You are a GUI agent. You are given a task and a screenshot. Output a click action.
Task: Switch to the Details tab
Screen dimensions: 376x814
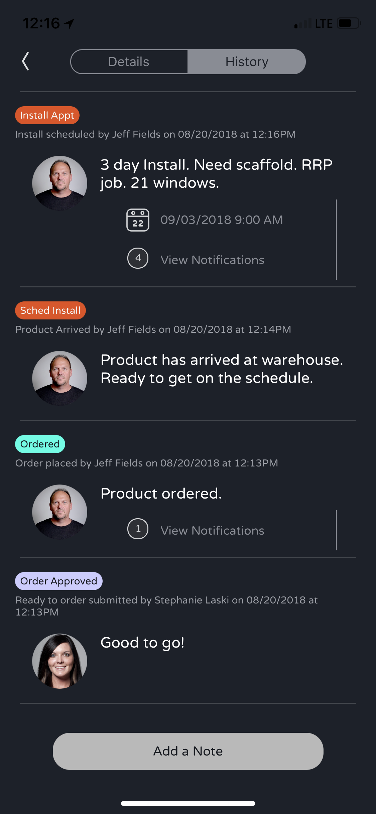pyautogui.click(x=129, y=62)
